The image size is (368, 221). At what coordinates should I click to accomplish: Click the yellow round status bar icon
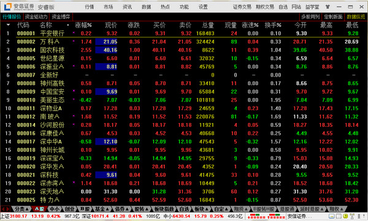point(345,216)
